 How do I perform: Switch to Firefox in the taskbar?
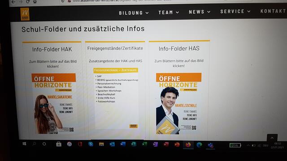pos(188,145)
